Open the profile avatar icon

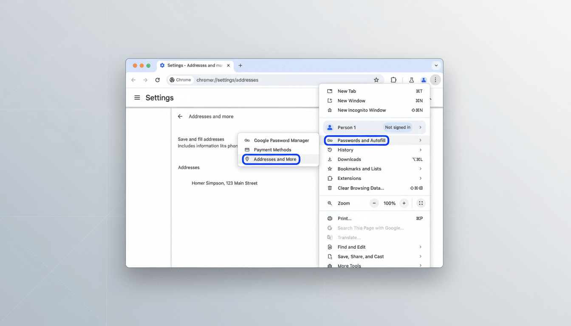tap(423, 80)
